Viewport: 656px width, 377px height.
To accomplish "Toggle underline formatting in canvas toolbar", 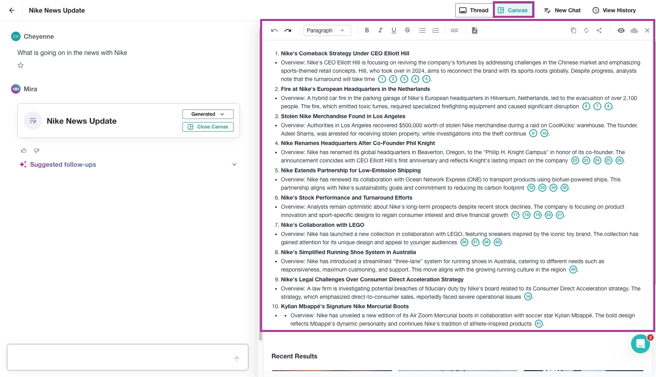I will 394,30.
